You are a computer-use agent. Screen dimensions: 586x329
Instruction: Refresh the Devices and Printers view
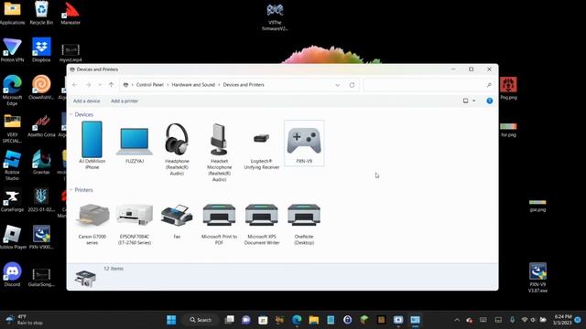(352, 85)
